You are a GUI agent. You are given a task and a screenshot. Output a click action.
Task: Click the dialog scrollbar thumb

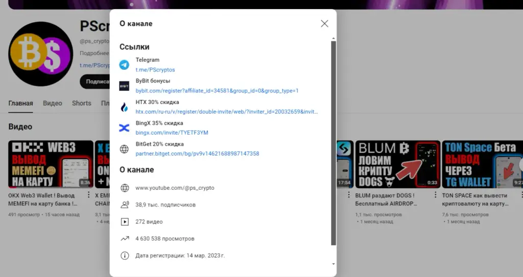(x=333, y=143)
